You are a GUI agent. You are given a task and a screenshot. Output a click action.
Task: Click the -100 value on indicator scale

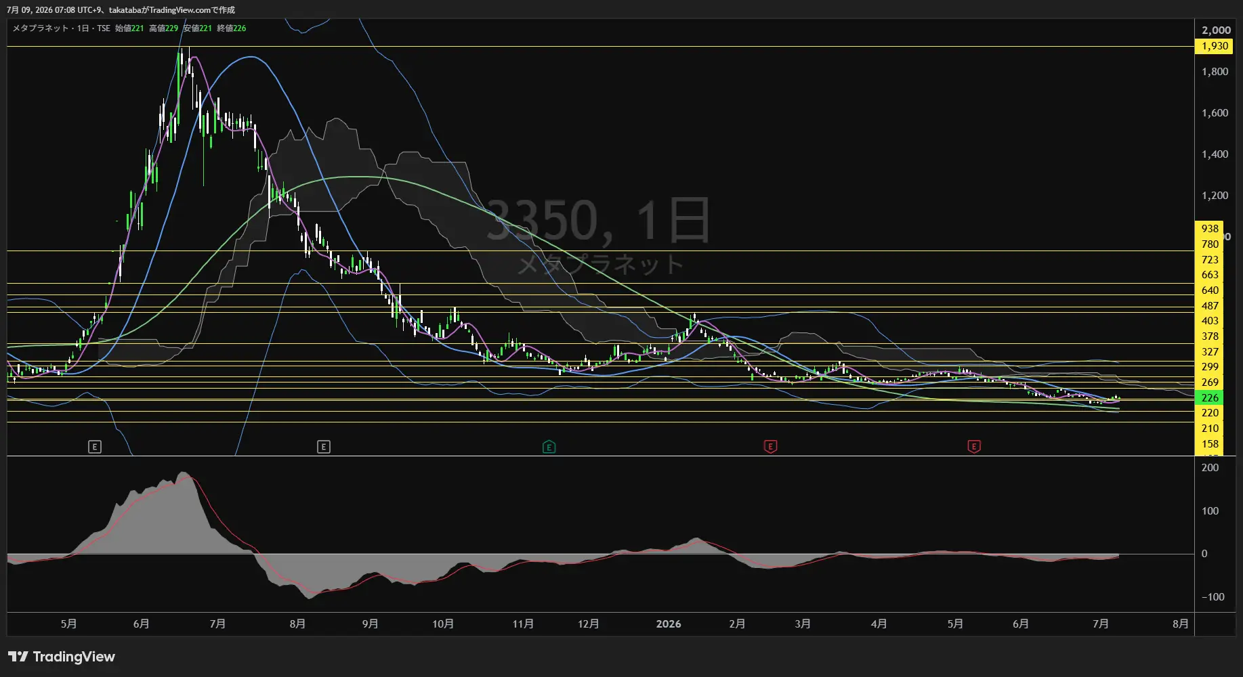(1213, 597)
